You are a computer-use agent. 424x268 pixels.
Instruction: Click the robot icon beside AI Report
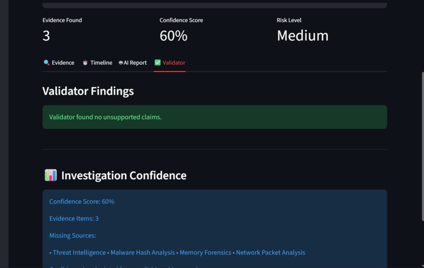[120, 63]
